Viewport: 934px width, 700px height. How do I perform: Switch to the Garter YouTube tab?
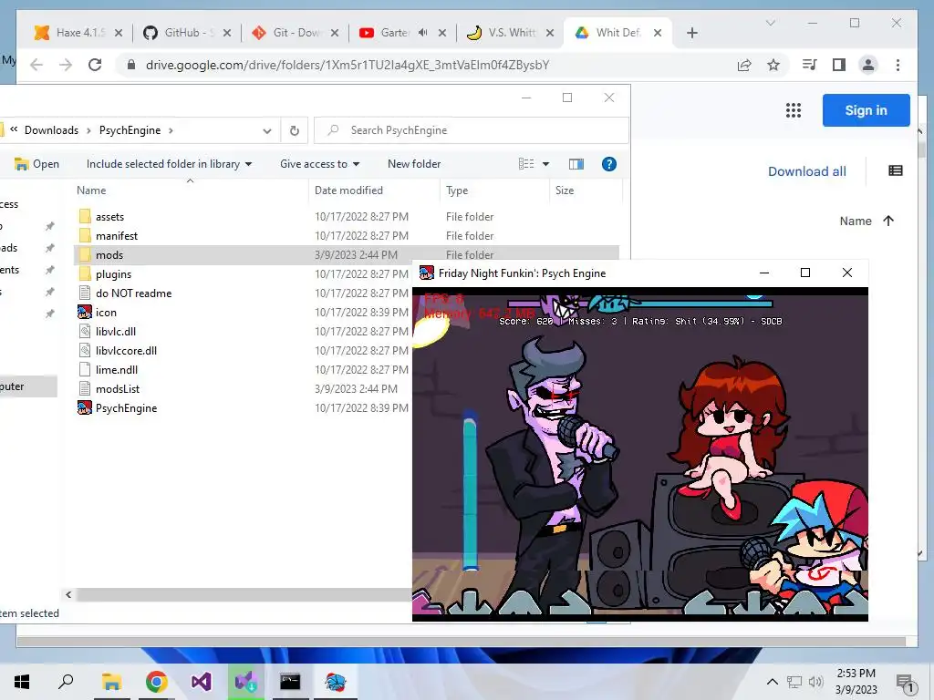coord(387,33)
